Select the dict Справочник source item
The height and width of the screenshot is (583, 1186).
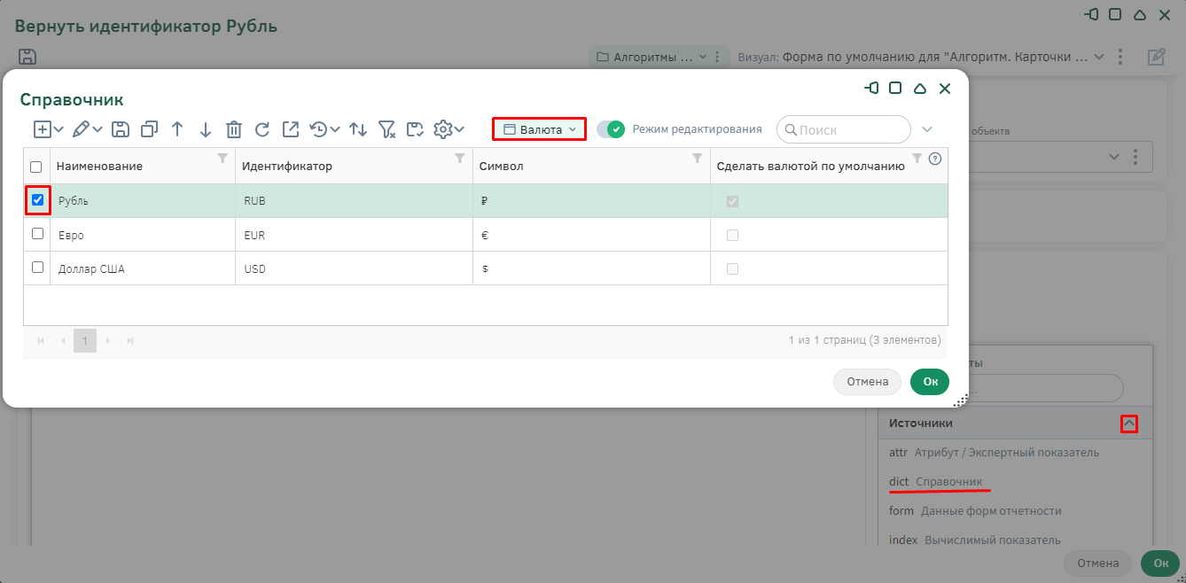click(x=935, y=481)
